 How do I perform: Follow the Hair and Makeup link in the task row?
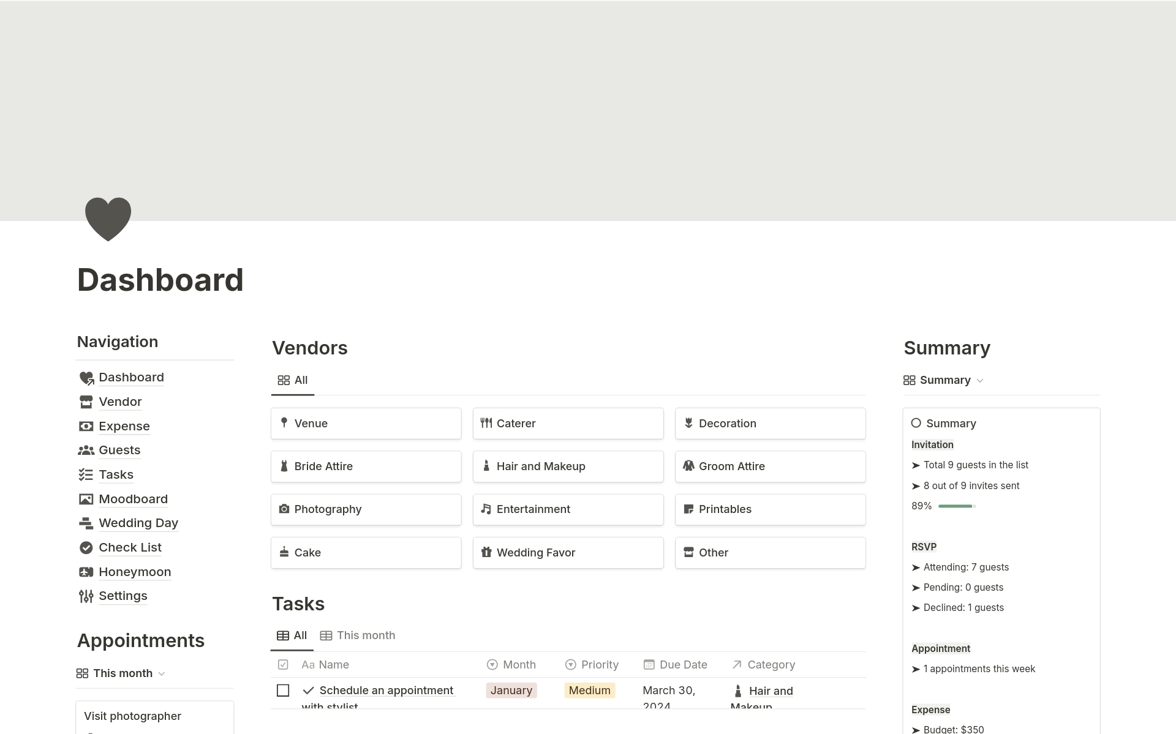(771, 691)
